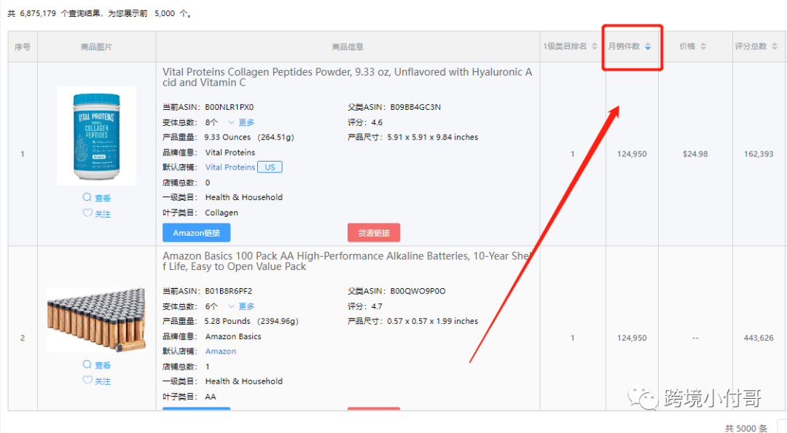This screenshot has width=787, height=433.
Task: Click product size 0.57 x 0.57 x 1.99 inches
Action: 433,321
